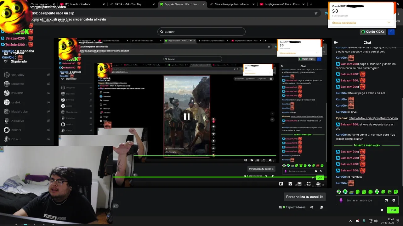This screenshot has width=403, height=226.
Task: Pick the last green emote in emote row
Action: click(x=396, y=192)
